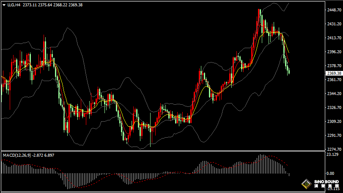
Task: Click the 2361.70 price axis label
Action: pyautogui.click(x=334, y=80)
